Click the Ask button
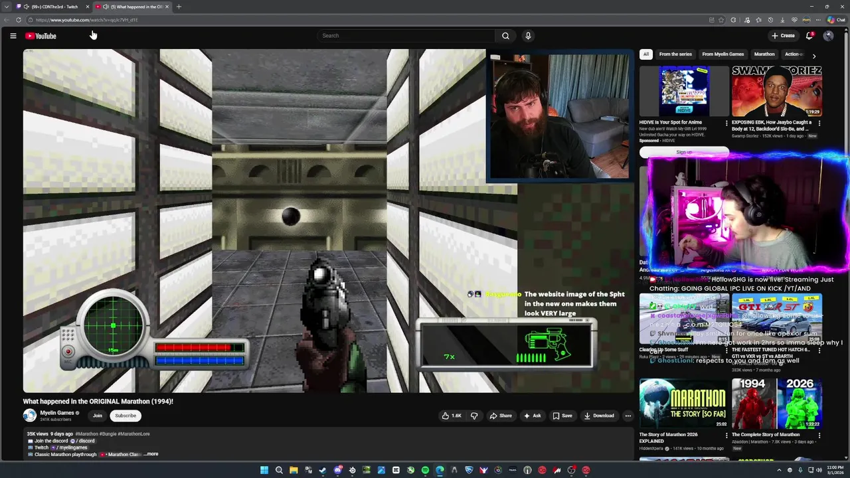This screenshot has height=478, width=850. coord(533,416)
